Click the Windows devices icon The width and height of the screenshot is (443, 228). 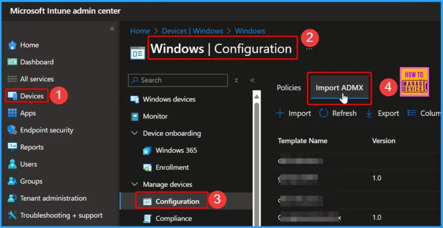(x=135, y=99)
